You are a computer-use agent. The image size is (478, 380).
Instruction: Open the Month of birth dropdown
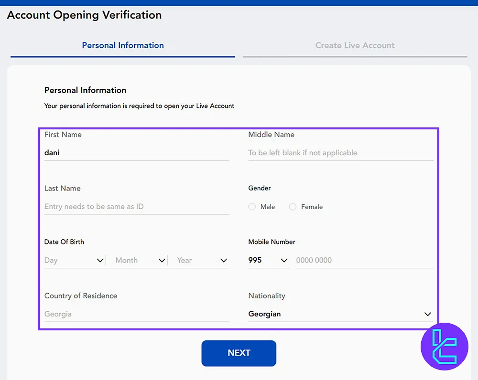(x=140, y=260)
